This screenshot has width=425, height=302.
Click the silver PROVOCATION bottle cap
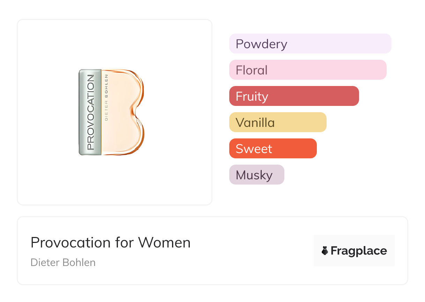90,112
